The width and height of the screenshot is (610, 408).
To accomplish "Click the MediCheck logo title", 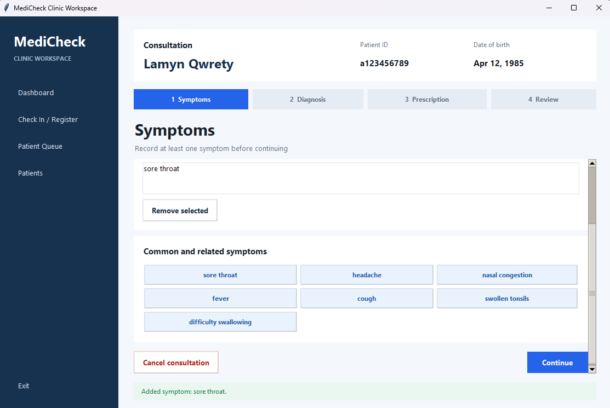I will pyautogui.click(x=50, y=42).
